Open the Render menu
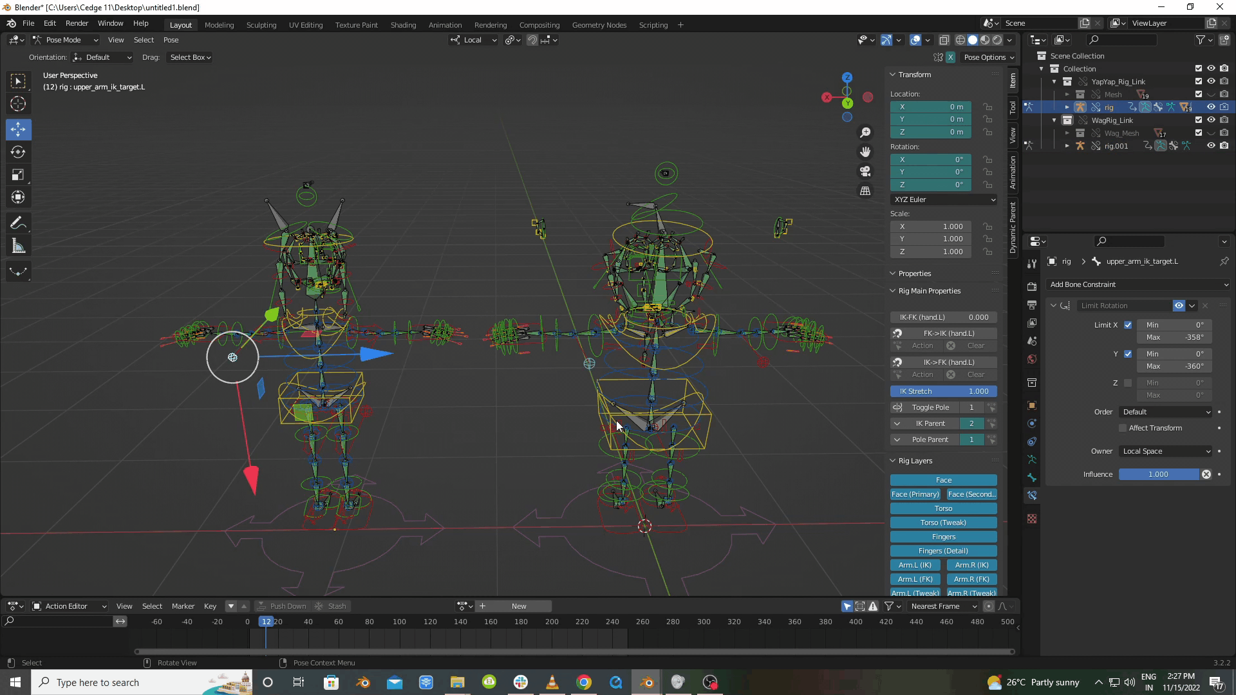1236x695 pixels. 77,23
